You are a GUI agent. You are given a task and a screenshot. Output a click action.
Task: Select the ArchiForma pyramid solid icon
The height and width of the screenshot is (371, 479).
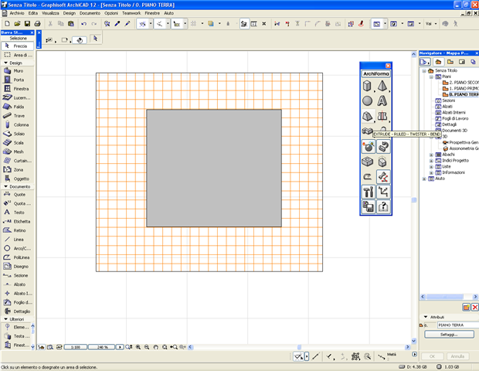pyautogui.click(x=382, y=86)
